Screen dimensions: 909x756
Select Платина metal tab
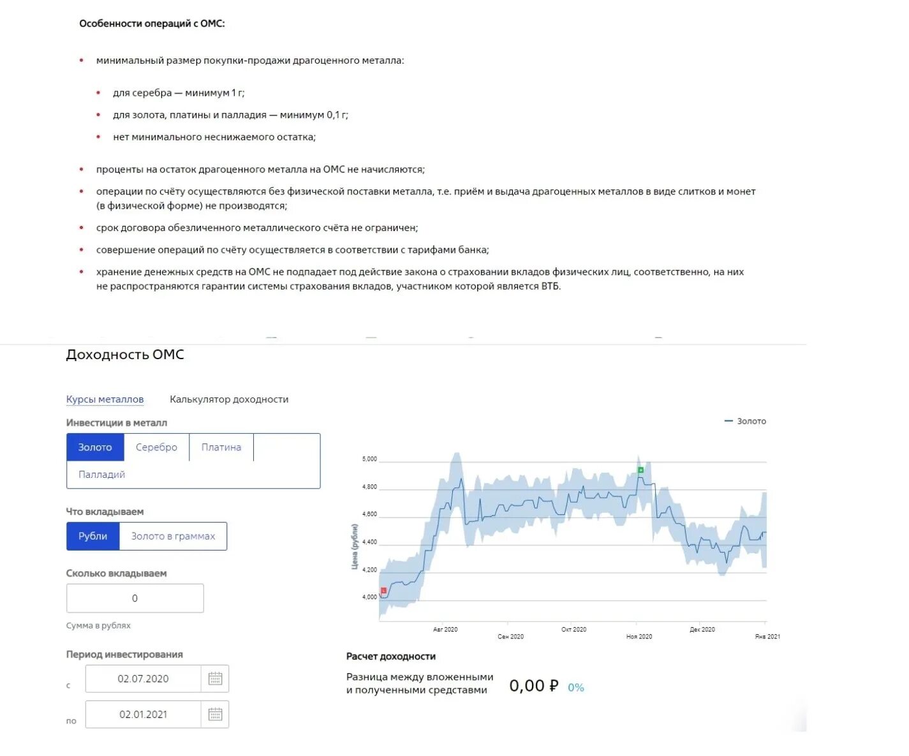pyautogui.click(x=221, y=447)
